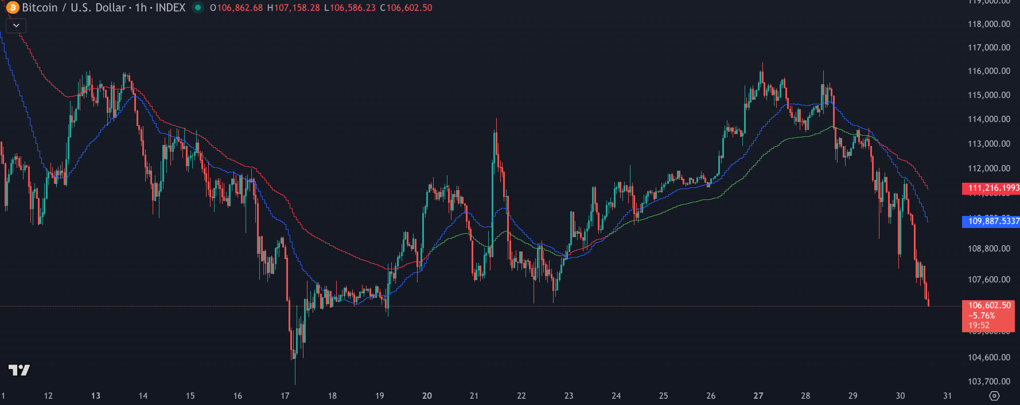Click date 29 on time axis
This screenshot has width=1020, height=405.
(853, 396)
